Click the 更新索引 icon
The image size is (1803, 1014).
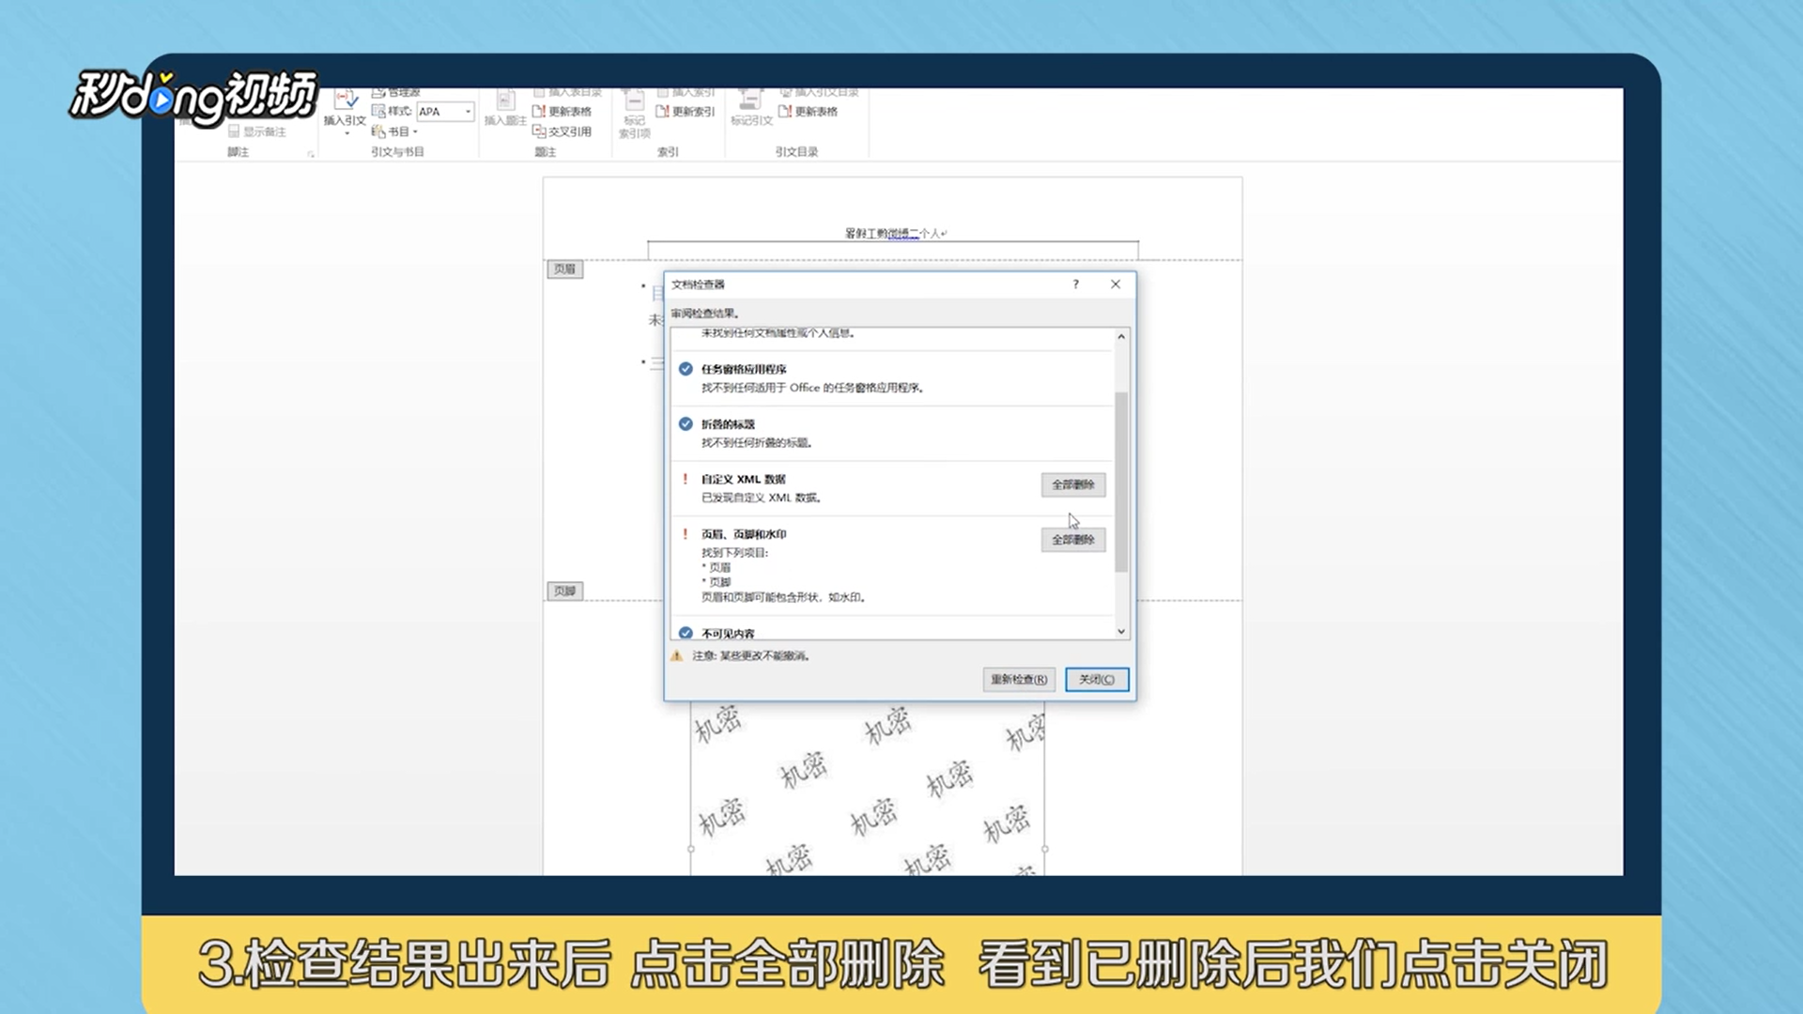tap(663, 112)
